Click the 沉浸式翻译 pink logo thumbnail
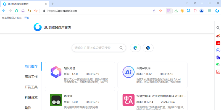Screen dimensions: 221x110 pyautogui.click(x=128, y=100)
